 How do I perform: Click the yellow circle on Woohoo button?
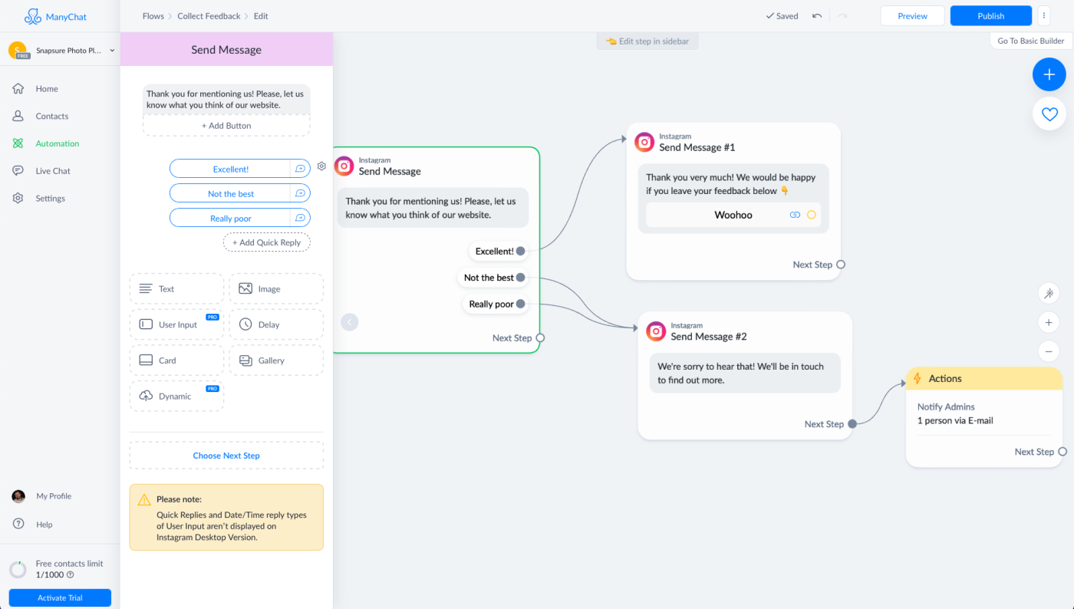812,215
